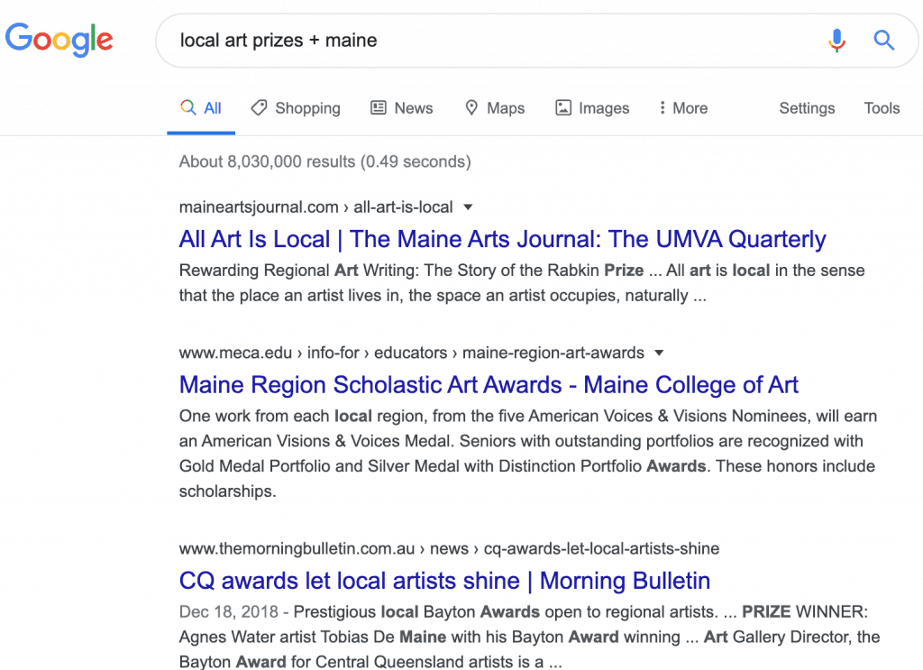Open Maine Region Scholastic Art Awards link
The height and width of the screenshot is (670, 923).
pyautogui.click(x=489, y=384)
